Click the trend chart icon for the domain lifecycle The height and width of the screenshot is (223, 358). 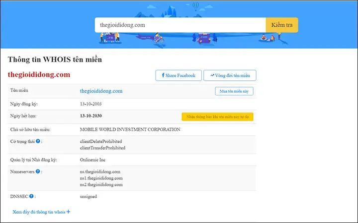point(212,75)
